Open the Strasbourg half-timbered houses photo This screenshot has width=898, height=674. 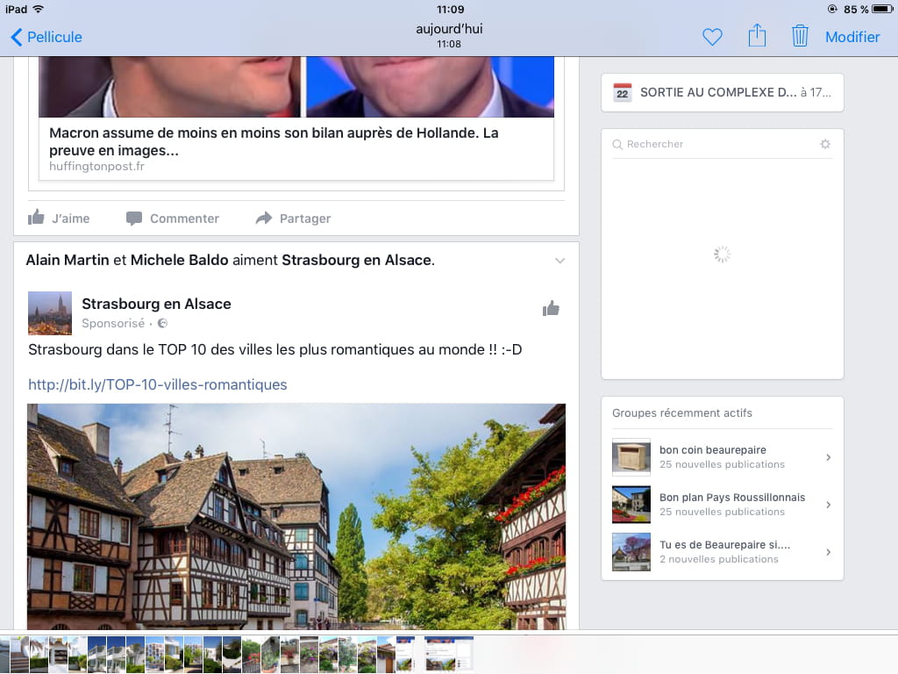coord(296,517)
